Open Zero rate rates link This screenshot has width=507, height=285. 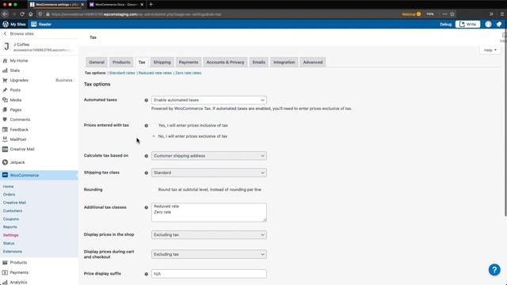tap(189, 73)
